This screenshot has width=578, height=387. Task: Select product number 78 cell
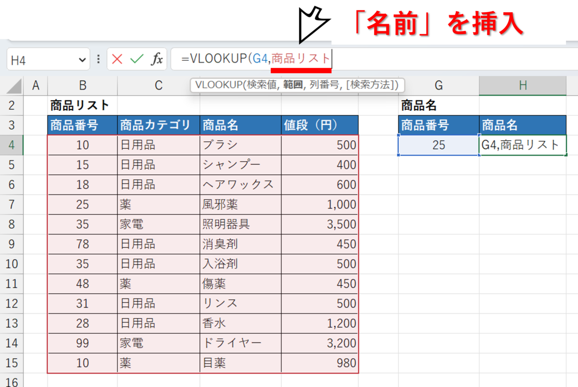(x=83, y=244)
